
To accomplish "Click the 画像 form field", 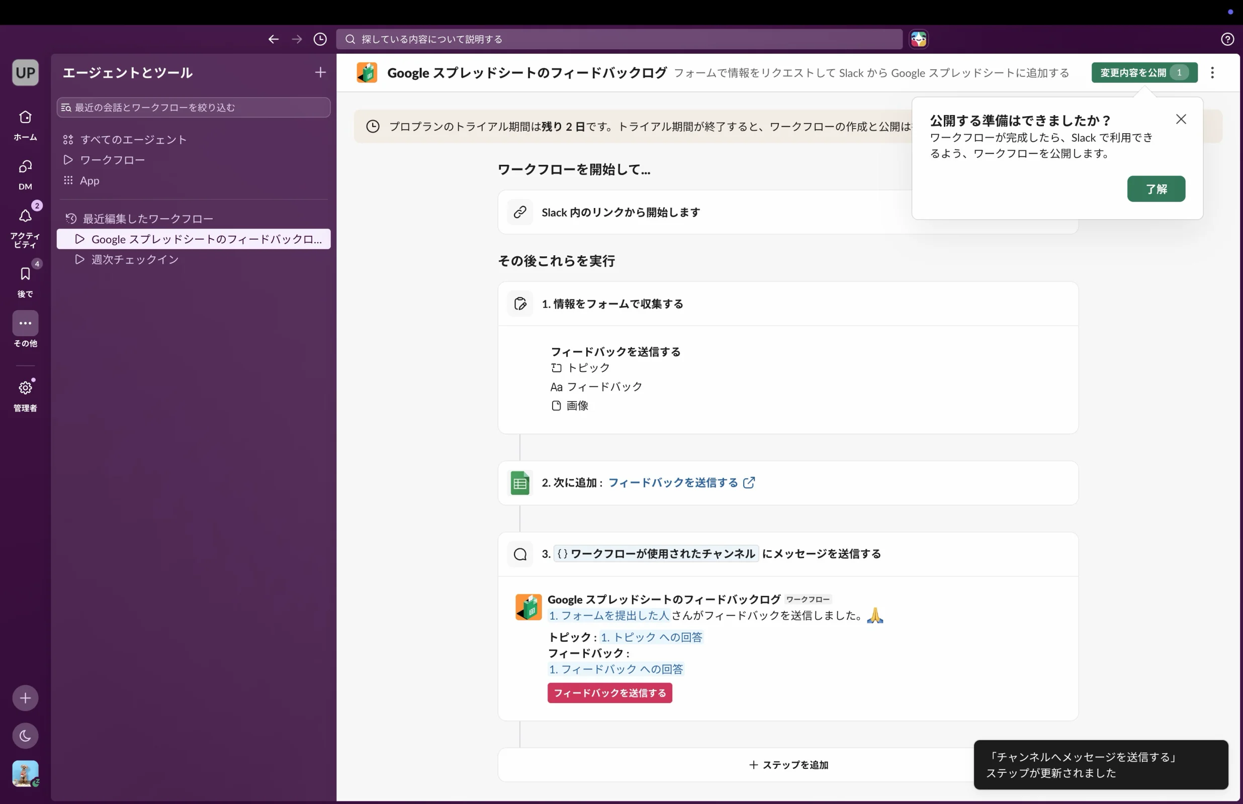I will (x=570, y=406).
